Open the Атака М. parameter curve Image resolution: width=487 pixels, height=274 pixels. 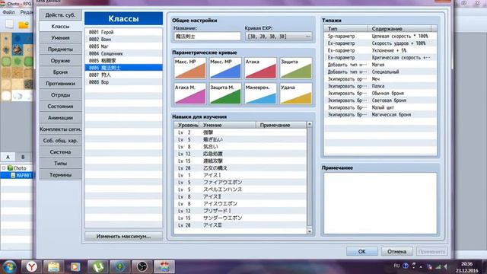(x=190, y=94)
